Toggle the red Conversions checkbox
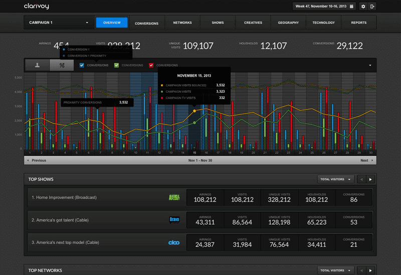This screenshot has width=401, height=275. point(151,65)
